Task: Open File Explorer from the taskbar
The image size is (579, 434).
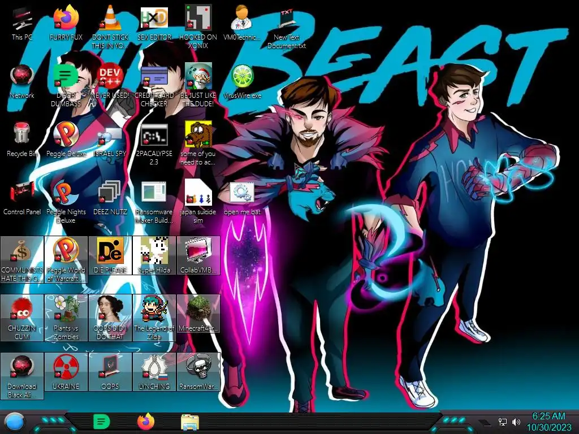Action: pos(190,422)
